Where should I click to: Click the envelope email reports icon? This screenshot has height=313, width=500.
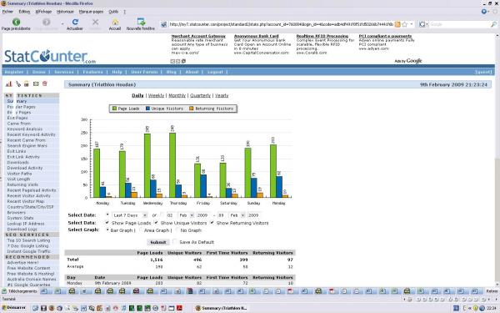[x=36, y=84]
